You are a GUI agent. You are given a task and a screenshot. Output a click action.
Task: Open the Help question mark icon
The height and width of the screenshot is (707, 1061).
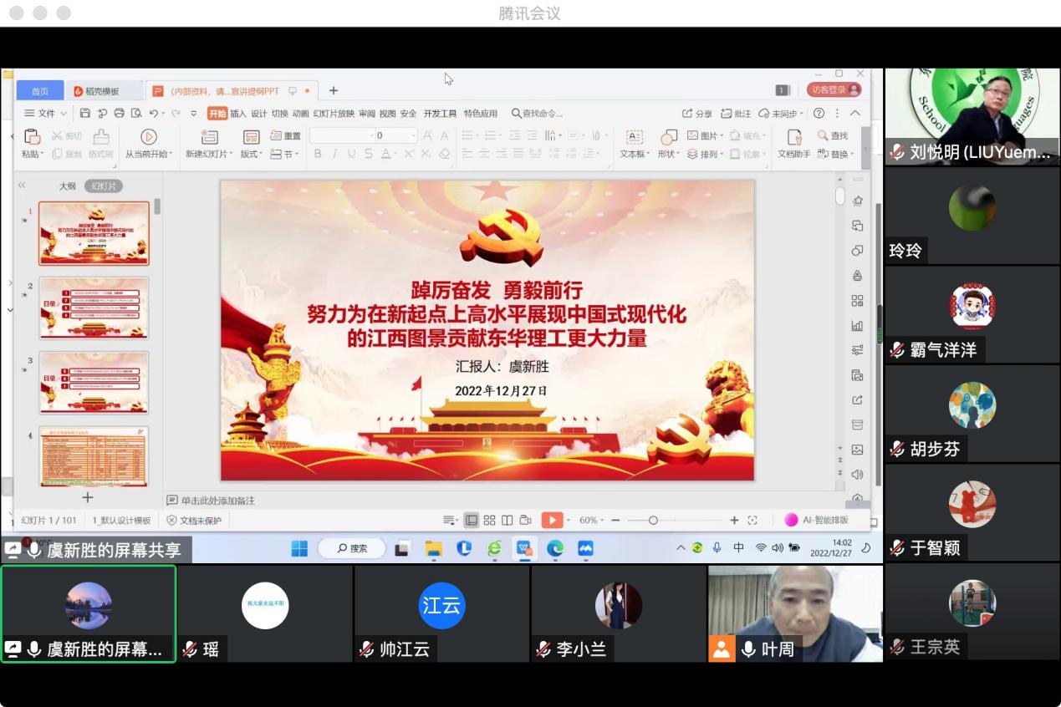pos(819,114)
